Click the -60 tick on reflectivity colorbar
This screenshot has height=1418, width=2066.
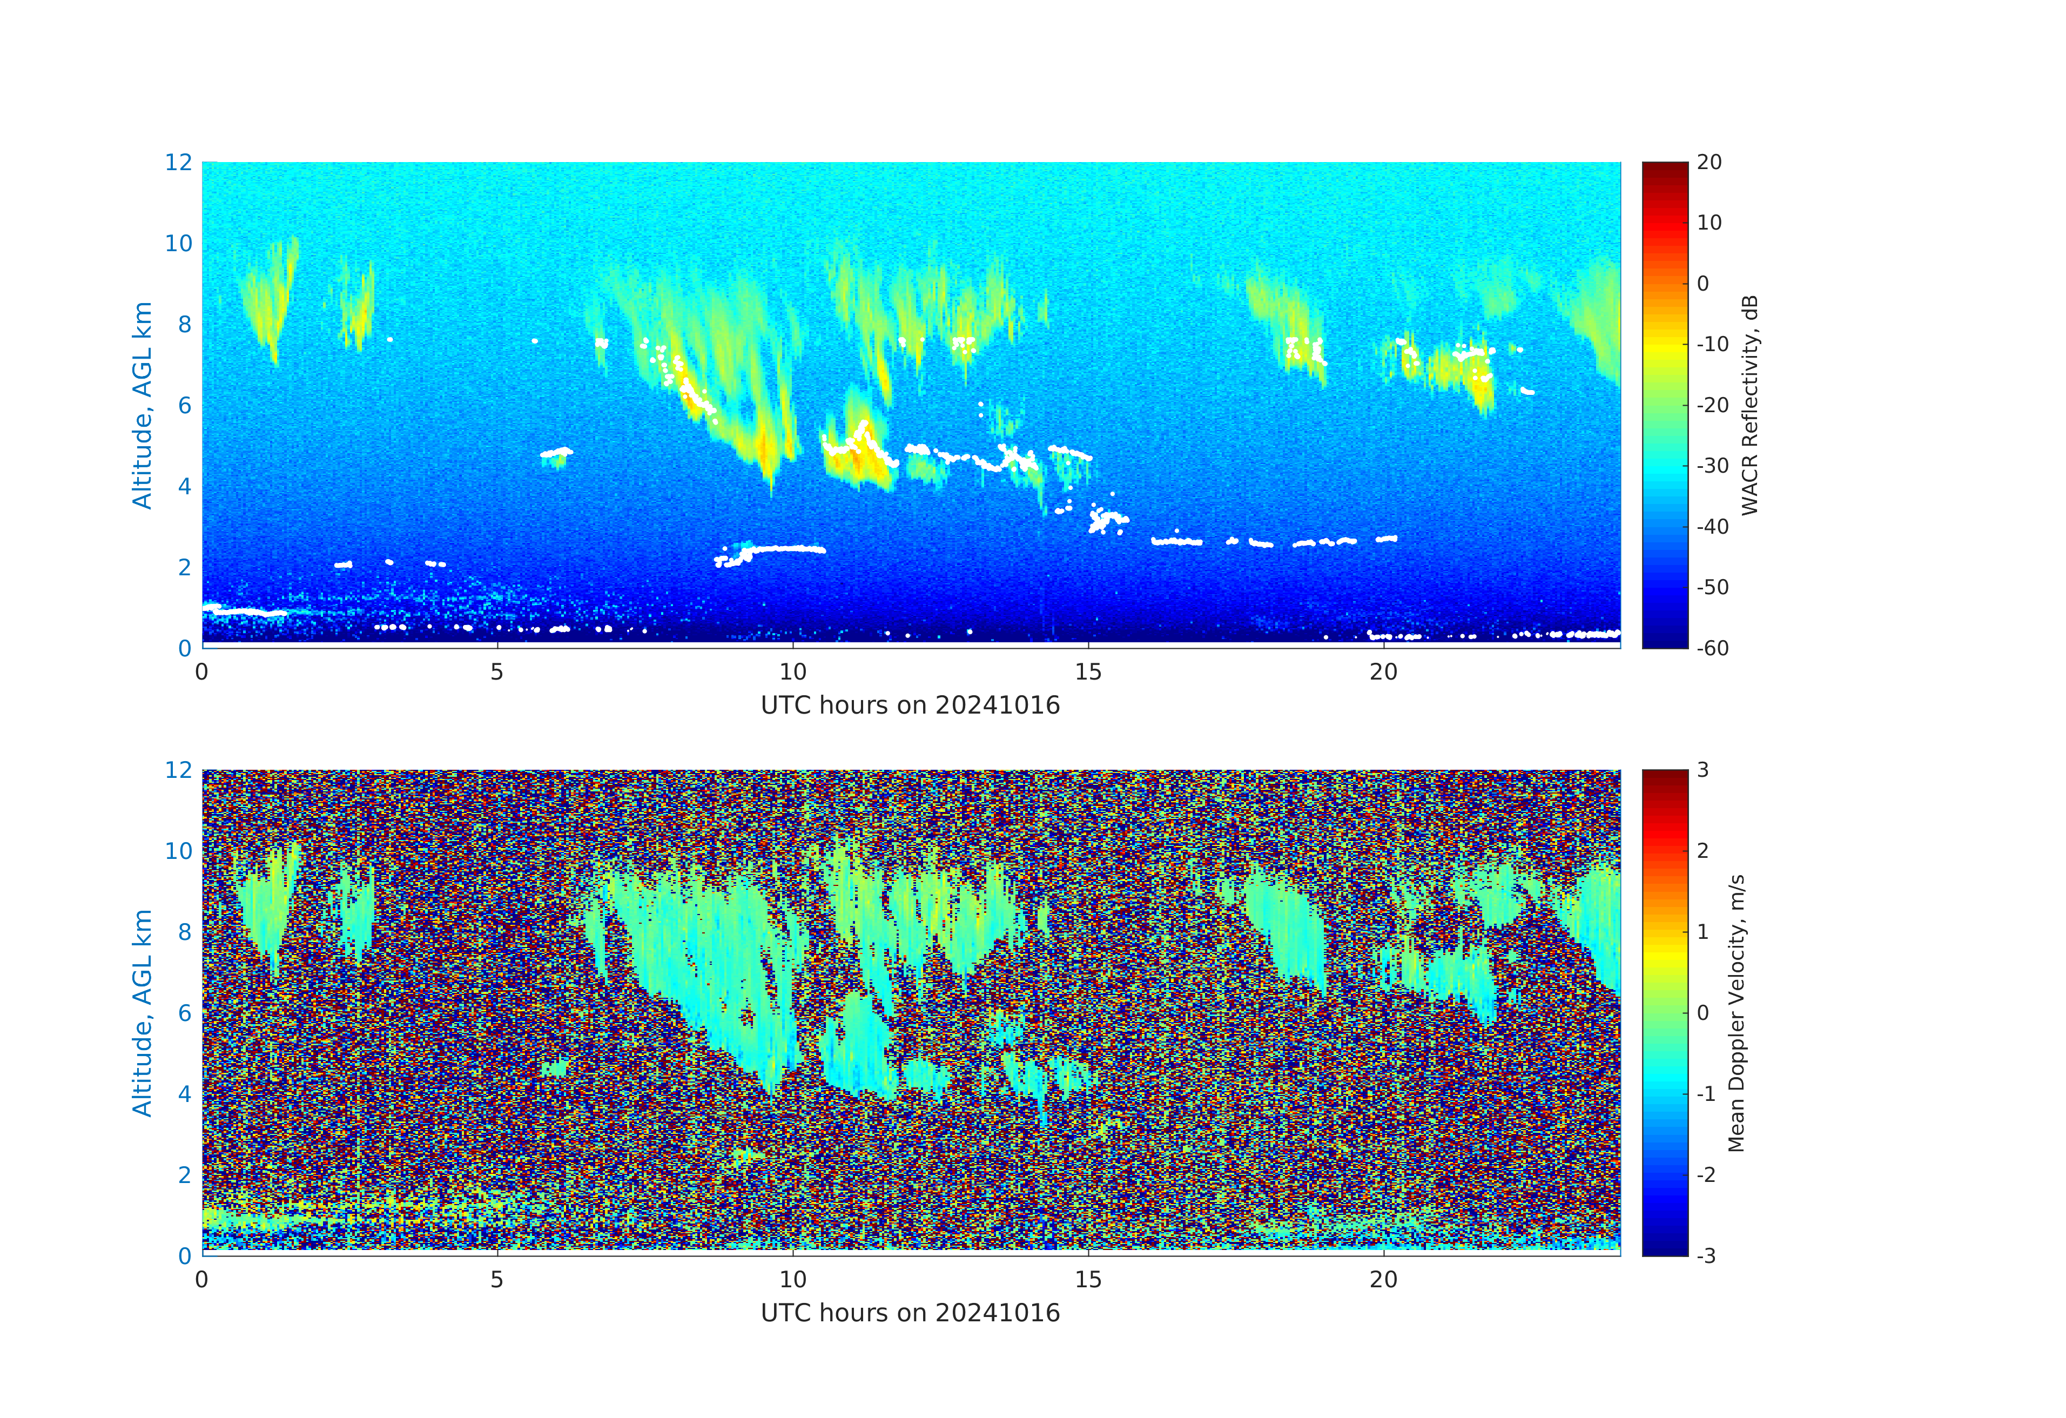coord(1712,648)
